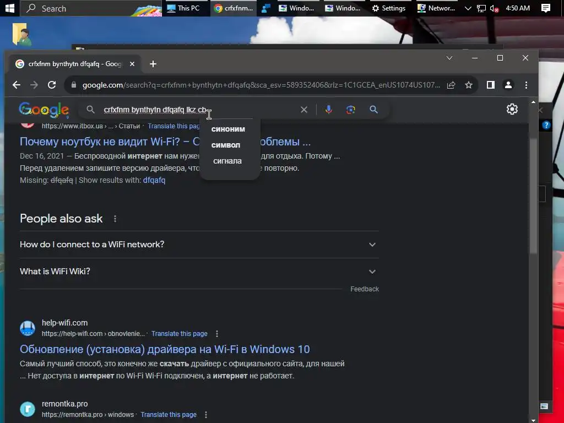Open more options for remontka.pro result
Image resolution: width=564 pixels, height=423 pixels.
point(206,415)
